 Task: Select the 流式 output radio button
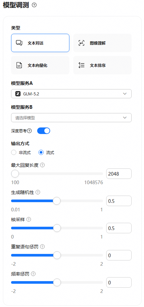(41, 153)
